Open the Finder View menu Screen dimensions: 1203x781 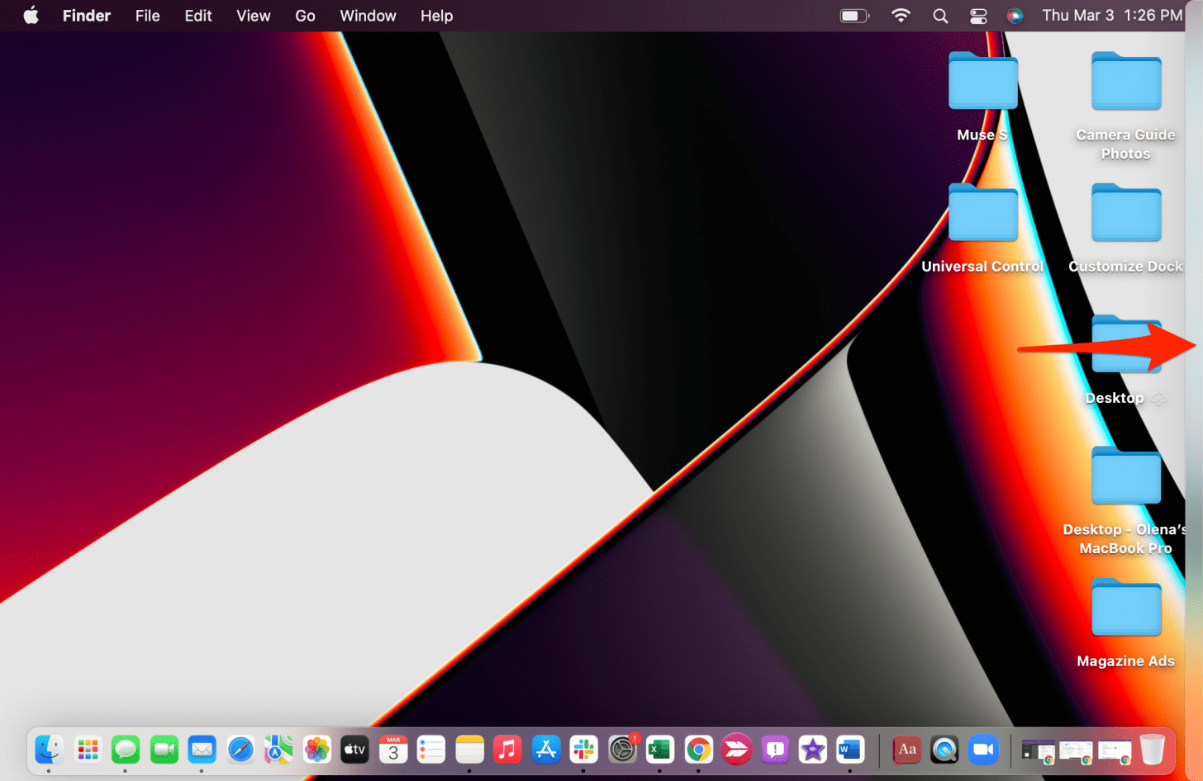[x=253, y=15]
